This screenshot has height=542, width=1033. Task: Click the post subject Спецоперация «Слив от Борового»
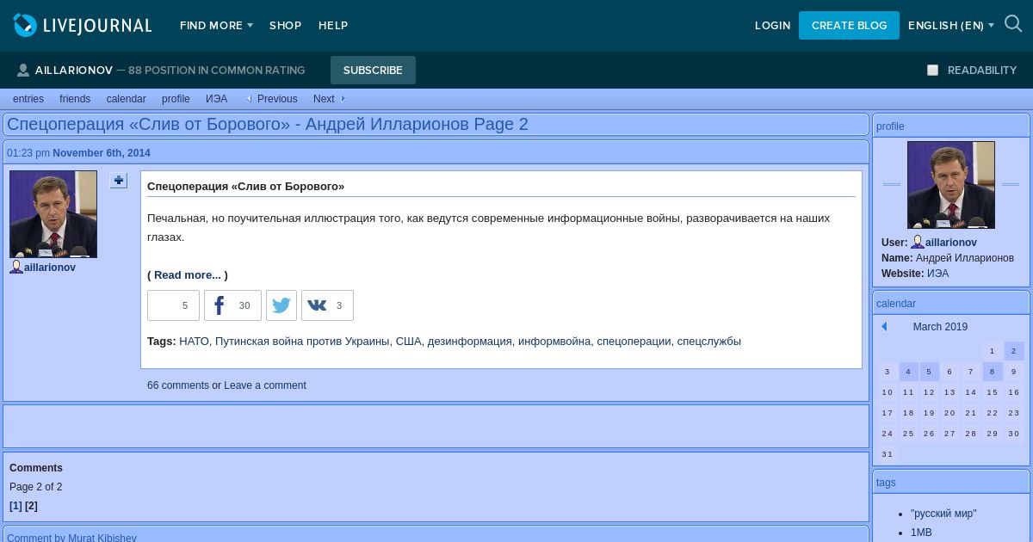pos(245,187)
